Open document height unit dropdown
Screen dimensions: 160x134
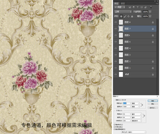point(137,117)
